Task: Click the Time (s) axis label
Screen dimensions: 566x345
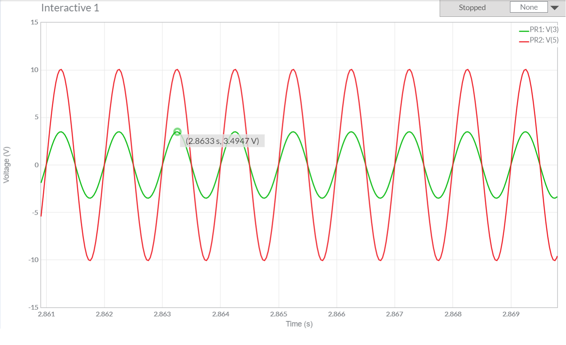Action: pos(299,324)
